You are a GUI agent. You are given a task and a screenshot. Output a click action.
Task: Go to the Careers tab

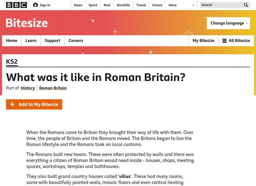click(x=75, y=41)
